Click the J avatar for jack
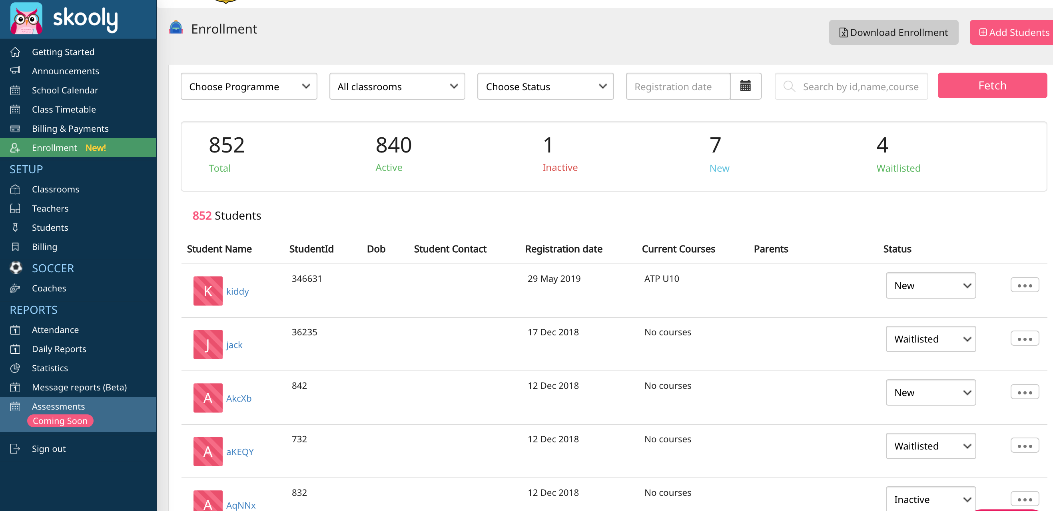 (x=208, y=345)
